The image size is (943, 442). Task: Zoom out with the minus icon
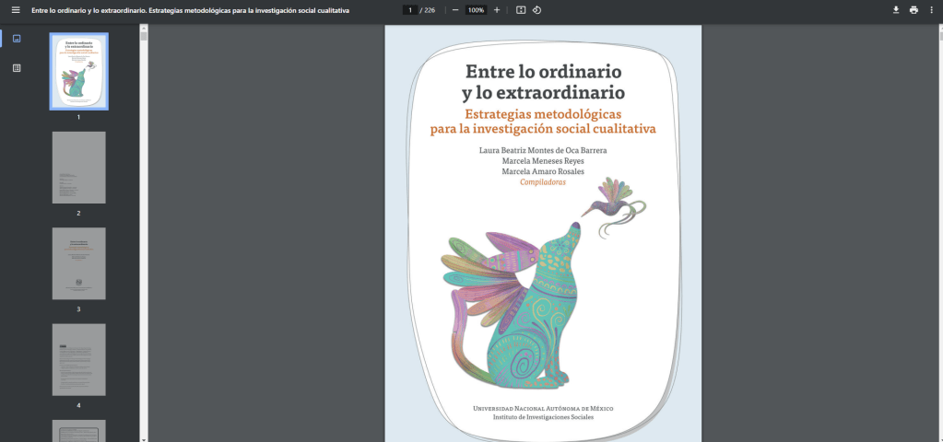pyautogui.click(x=455, y=10)
